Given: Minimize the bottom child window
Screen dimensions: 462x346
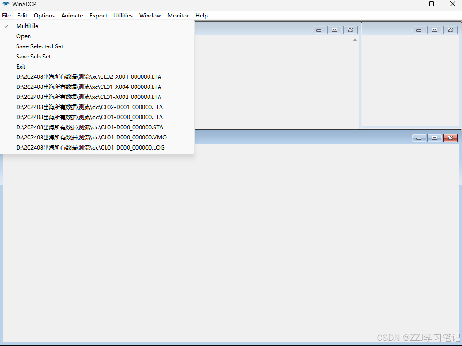Looking at the screenshot, I should tap(419, 138).
